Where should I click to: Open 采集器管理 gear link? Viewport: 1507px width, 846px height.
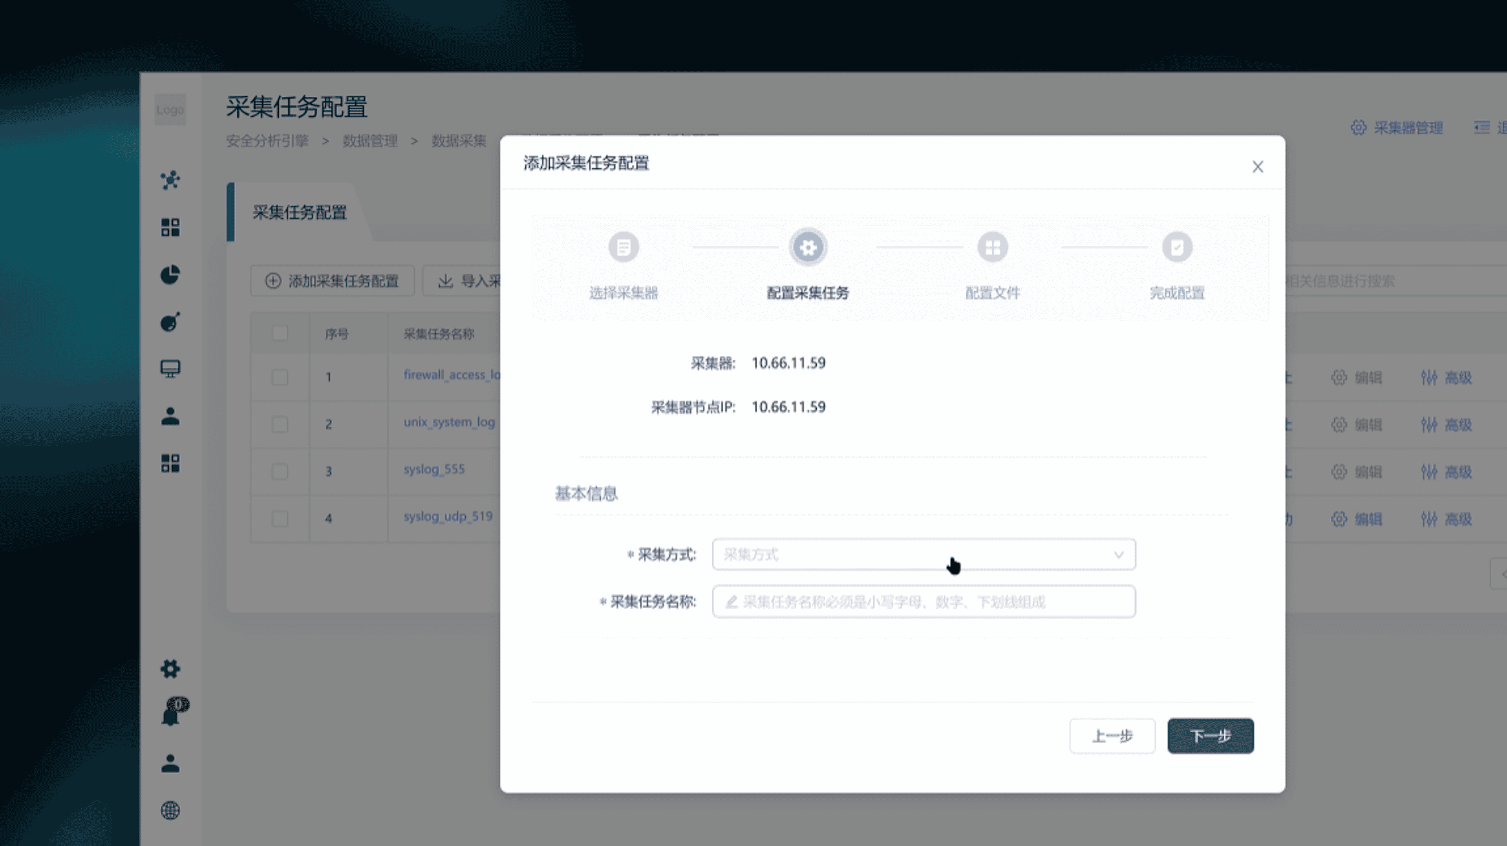tap(1396, 128)
